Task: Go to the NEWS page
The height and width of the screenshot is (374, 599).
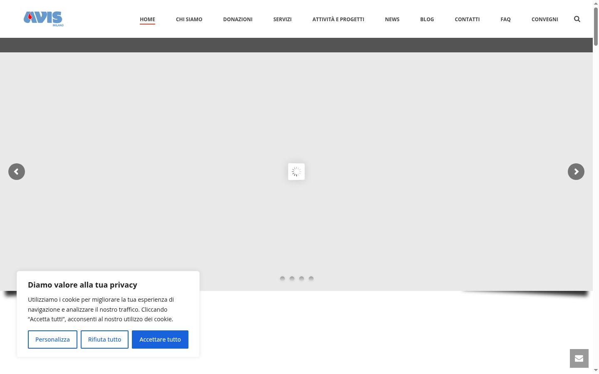Action: click(392, 20)
